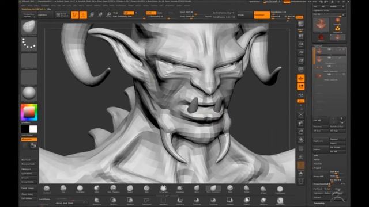Select the MaskRect brush
Viewport: 369px width, 207px height.
click(x=130, y=201)
